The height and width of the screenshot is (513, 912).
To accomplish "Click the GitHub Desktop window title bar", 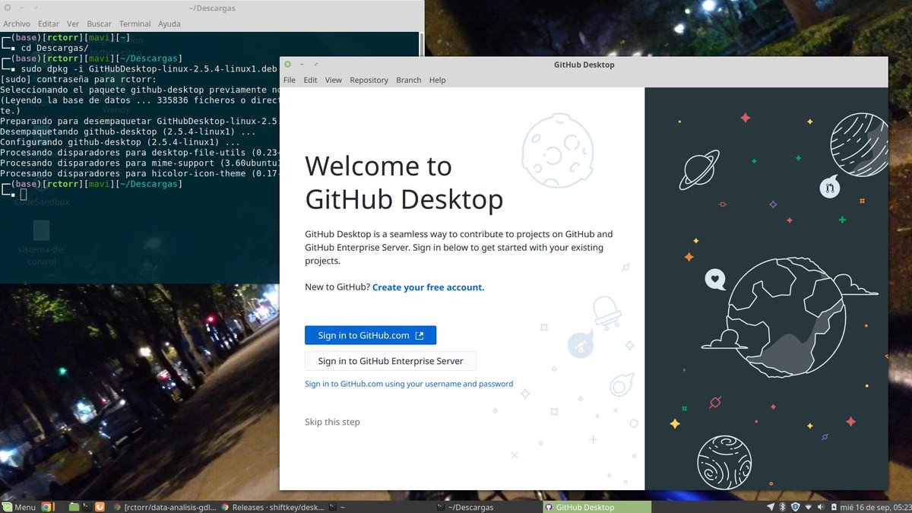I will 584,65.
